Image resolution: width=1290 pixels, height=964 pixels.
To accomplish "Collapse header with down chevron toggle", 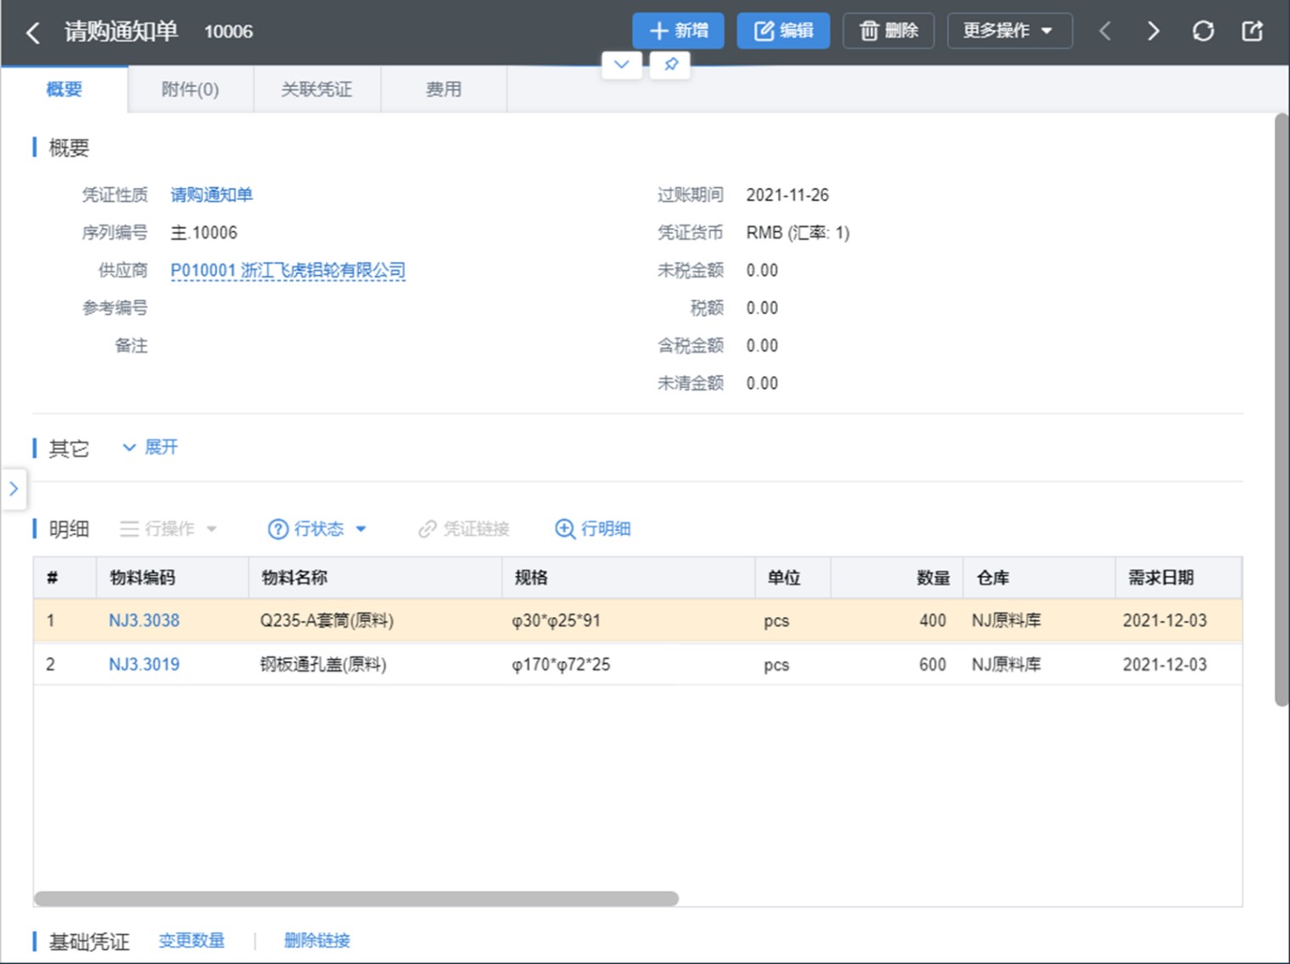I will pos(622,65).
